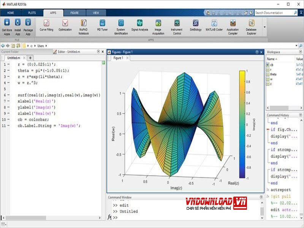Open Editor panel actions dropdown
This screenshot has width=304, height=228.
(x=98, y=52)
